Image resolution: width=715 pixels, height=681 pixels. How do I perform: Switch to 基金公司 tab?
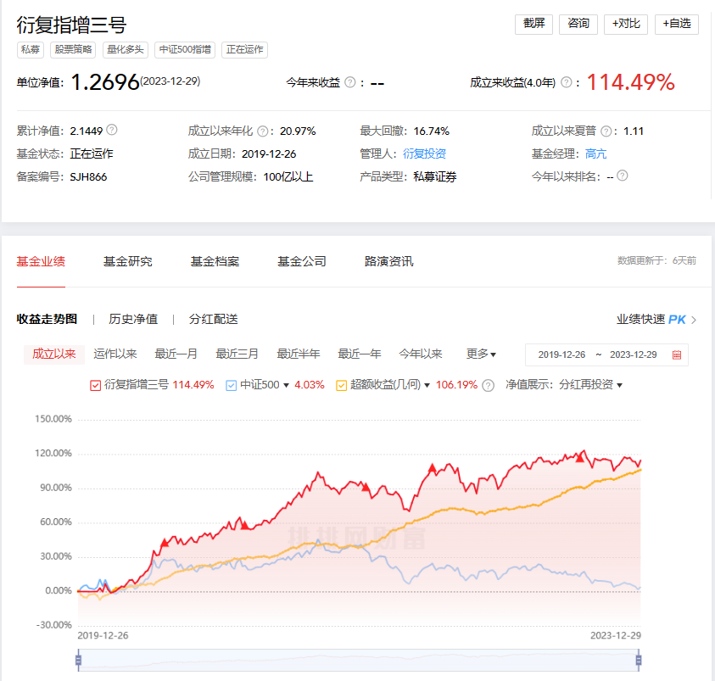302,261
